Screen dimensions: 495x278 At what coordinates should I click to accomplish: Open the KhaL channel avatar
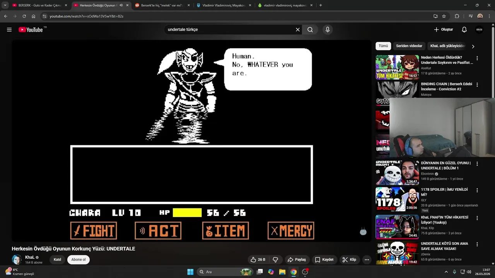pos(17,259)
